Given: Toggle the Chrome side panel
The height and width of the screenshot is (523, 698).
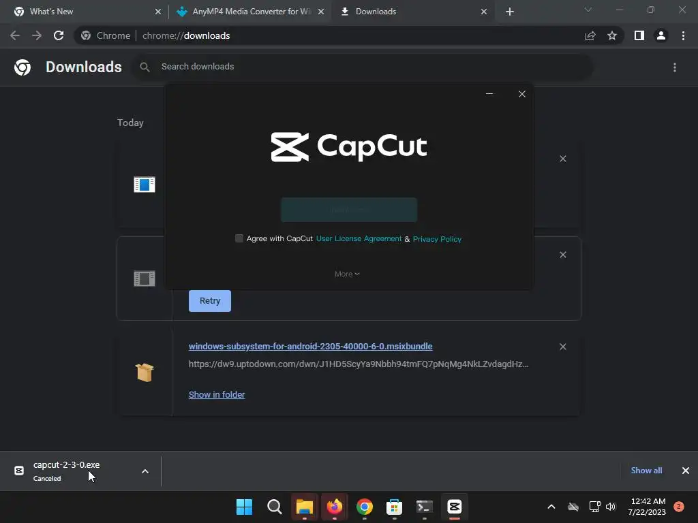Looking at the screenshot, I should click(x=639, y=35).
